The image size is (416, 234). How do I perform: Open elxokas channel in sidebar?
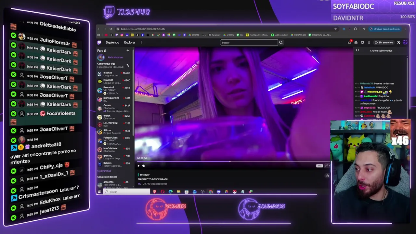tap(114, 74)
